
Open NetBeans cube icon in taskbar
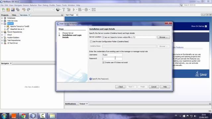(33, 116)
